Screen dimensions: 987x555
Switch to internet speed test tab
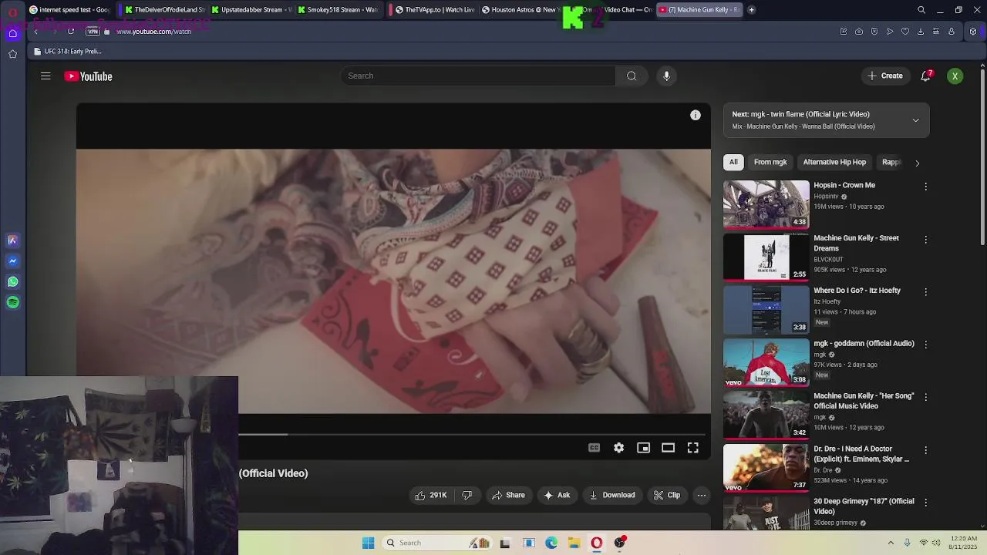pyautogui.click(x=70, y=10)
